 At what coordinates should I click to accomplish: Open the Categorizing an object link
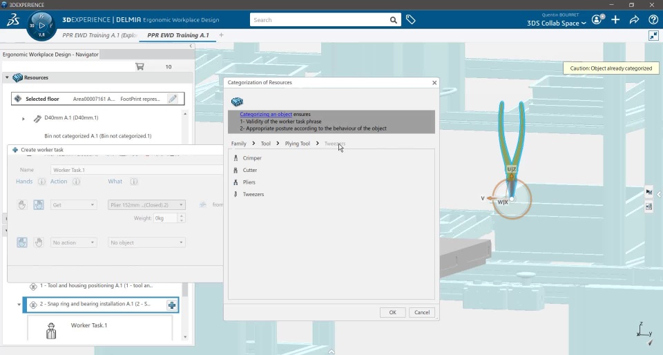point(266,114)
